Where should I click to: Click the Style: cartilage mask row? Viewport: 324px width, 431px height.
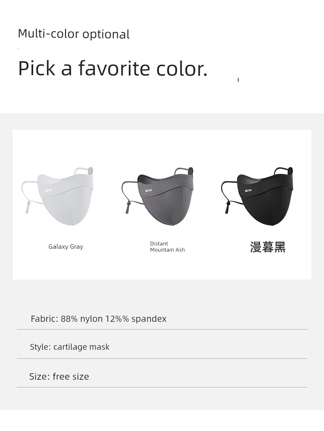(162, 347)
